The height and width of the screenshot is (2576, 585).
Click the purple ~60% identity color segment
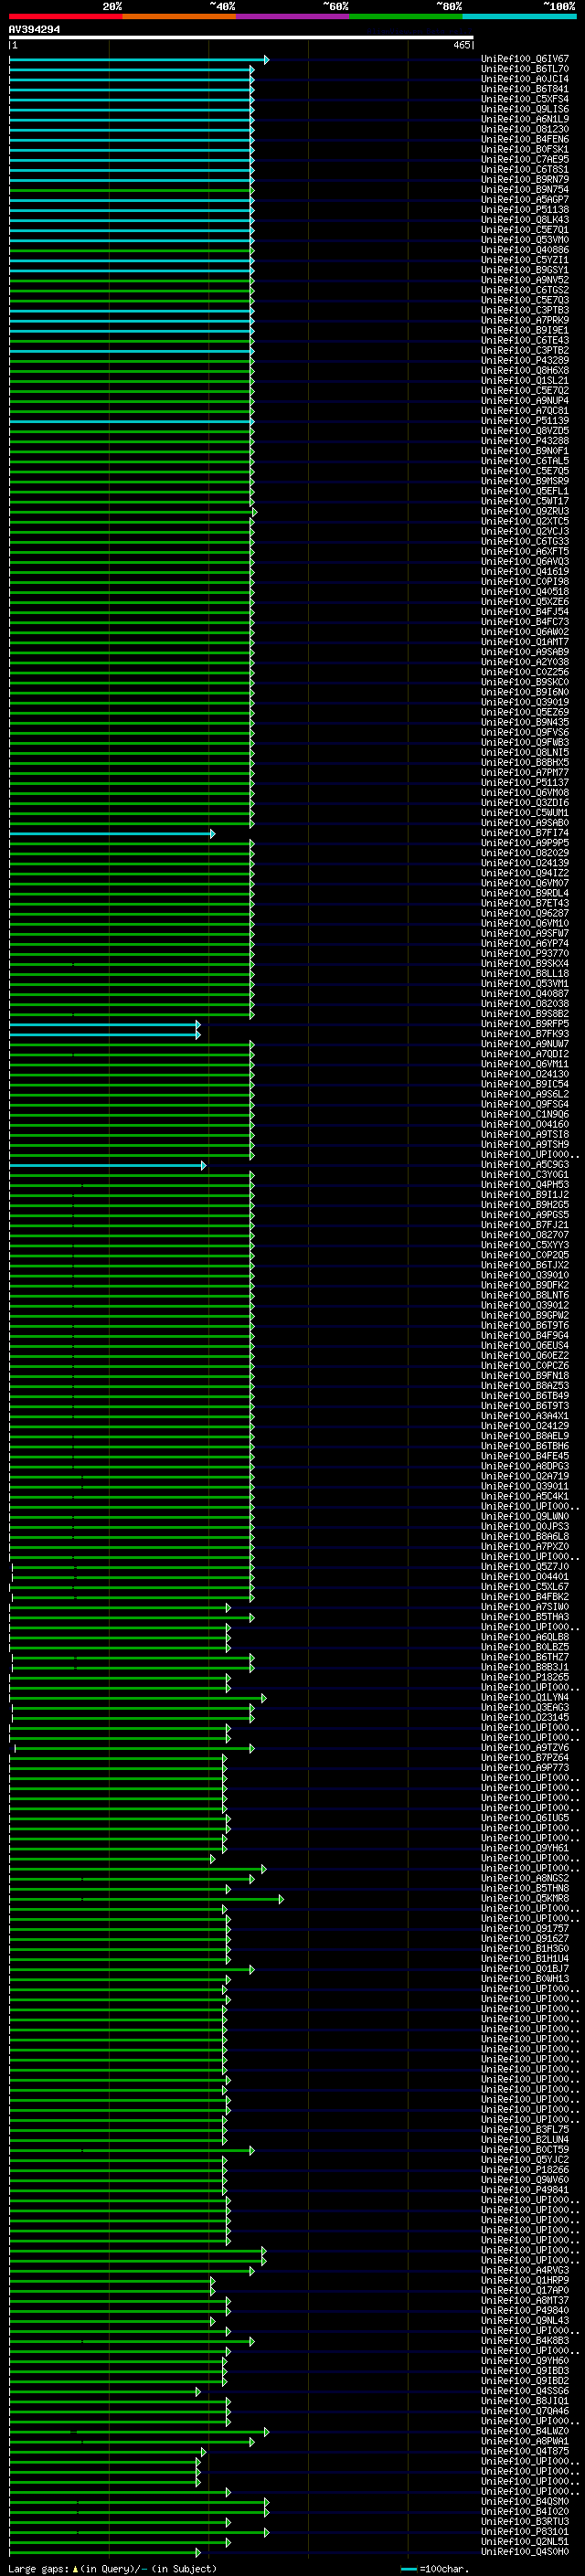pos(293,16)
